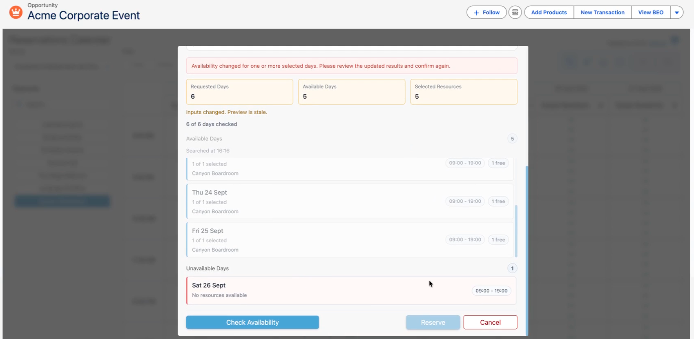This screenshot has width=694, height=339.
Task: Click the orange Opportunity crown icon
Action: (16, 12)
